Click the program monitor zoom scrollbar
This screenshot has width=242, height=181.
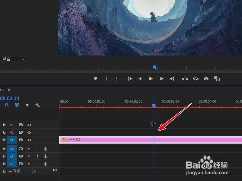(x=121, y=71)
